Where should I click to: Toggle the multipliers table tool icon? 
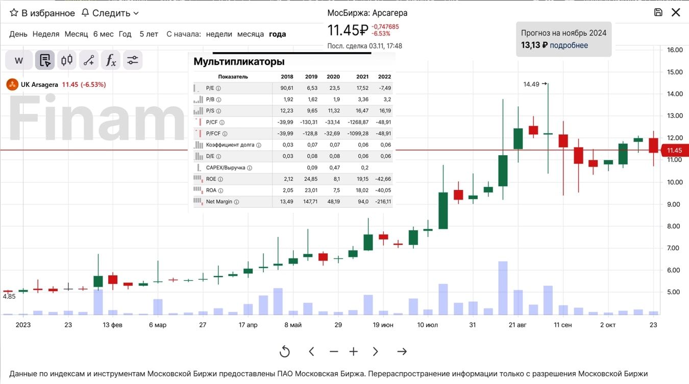(x=45, y=60)
